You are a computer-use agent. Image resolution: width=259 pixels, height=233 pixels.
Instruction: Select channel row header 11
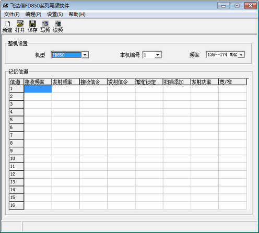pos(17,167)
